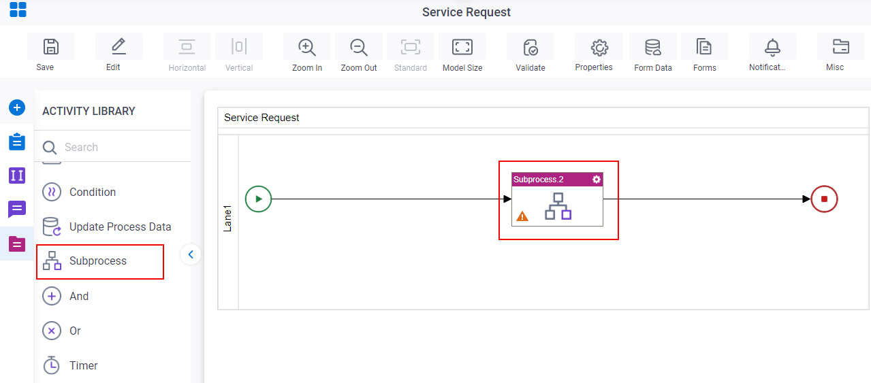Viewport: 871px width, 383px height.
Task: Open the chat message sidebar icon
Action: (17, 210)
